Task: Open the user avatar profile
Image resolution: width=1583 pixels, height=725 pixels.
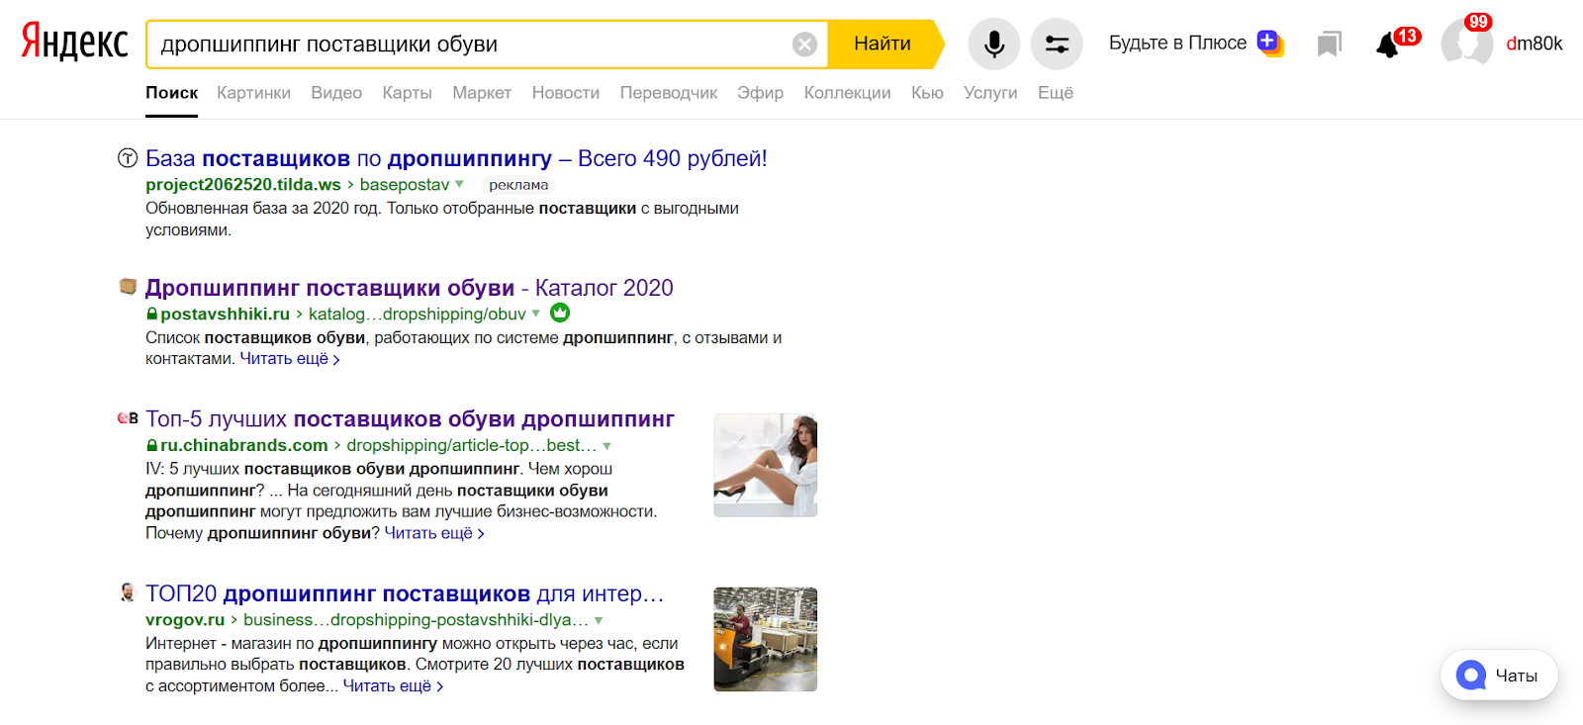Action: pos(1466,45)
